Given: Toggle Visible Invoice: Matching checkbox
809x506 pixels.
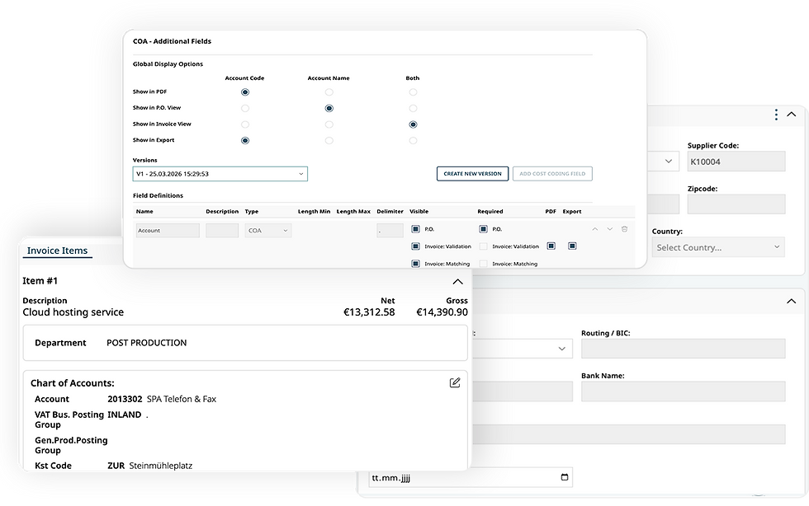Looking at the screenshot, I should click(415, 264).
